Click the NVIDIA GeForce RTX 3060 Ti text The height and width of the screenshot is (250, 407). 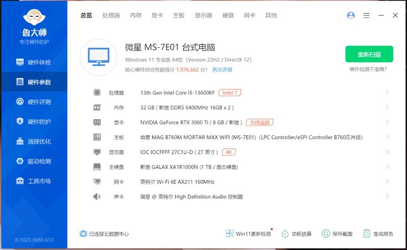tap(174, 122)
